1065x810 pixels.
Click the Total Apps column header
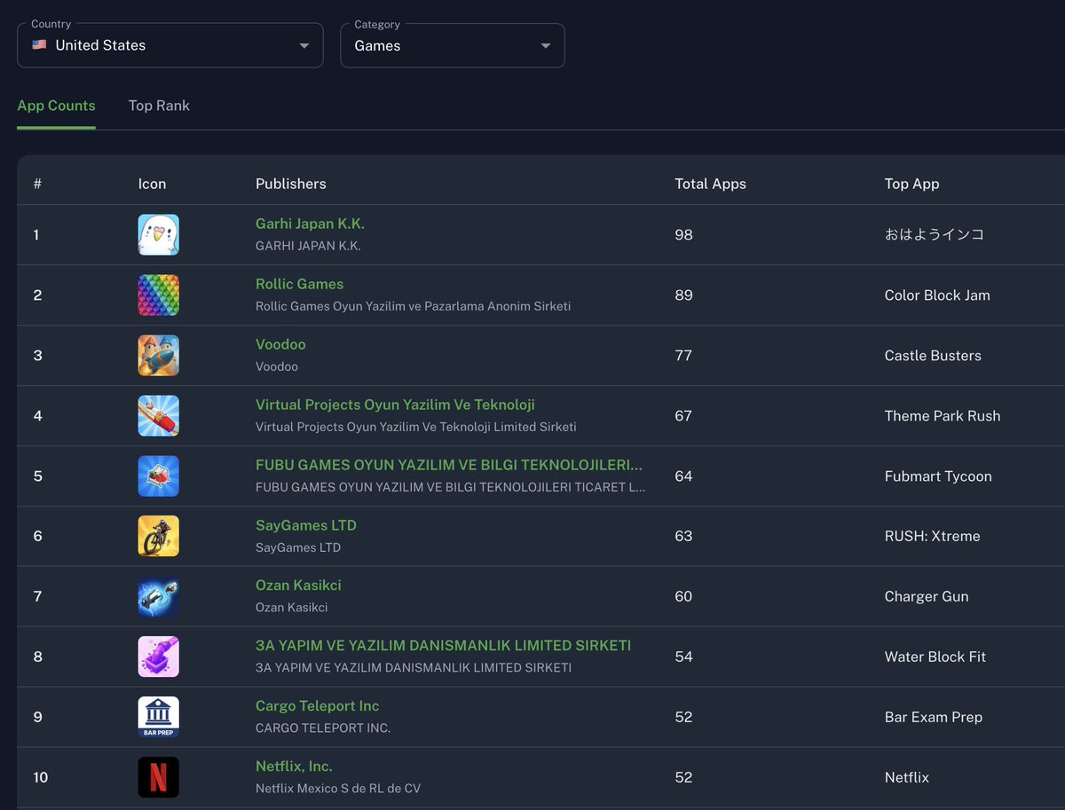click(710, 184)
